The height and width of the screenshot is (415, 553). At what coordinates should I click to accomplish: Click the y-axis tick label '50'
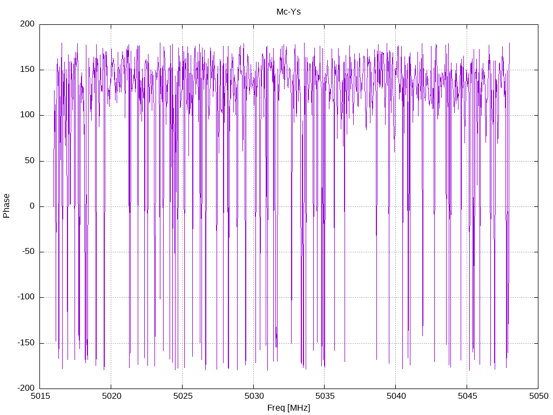(30, 160)
